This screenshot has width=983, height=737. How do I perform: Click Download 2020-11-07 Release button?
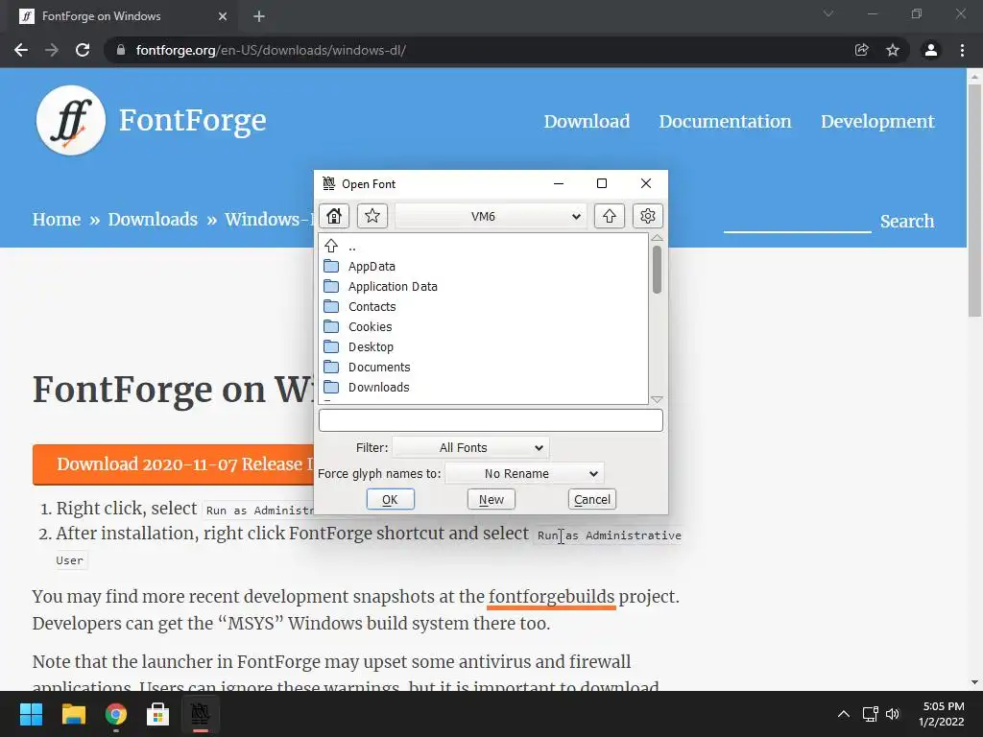pos(174,464)
